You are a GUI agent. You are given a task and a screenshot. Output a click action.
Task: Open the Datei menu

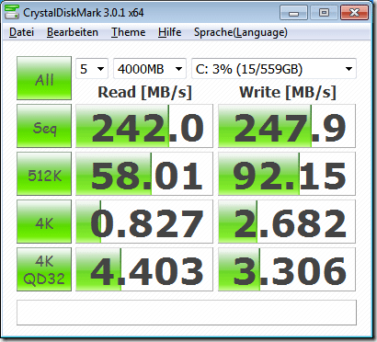tap(21, 32)
